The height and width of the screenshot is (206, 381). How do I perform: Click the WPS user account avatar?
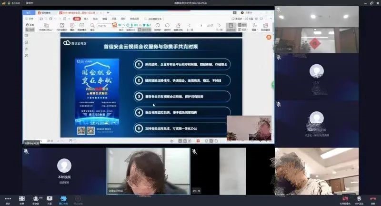[x=242, y=13]
